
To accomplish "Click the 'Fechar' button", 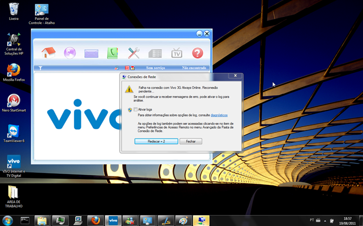I will [191, 142].
